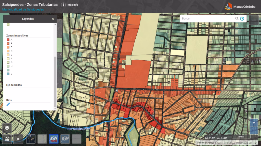Open the Términos de Uso link
Screen dimensions: 261x146
[x=247, y=143]
